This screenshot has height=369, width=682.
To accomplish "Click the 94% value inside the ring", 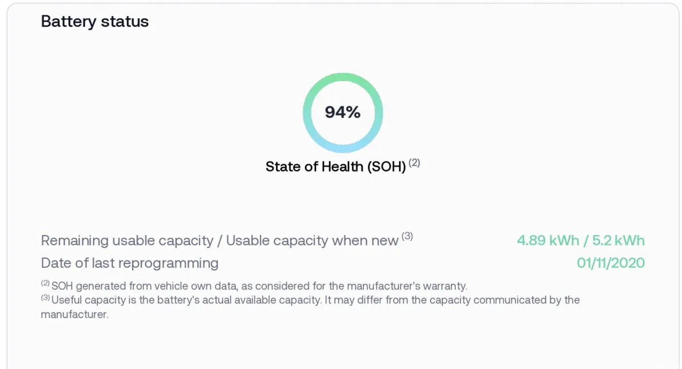I will (x=343, y=113).
